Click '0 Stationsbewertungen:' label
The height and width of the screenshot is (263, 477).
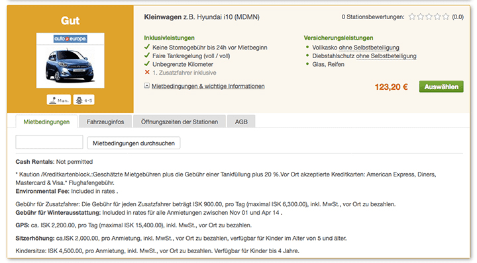click(373, 17)
